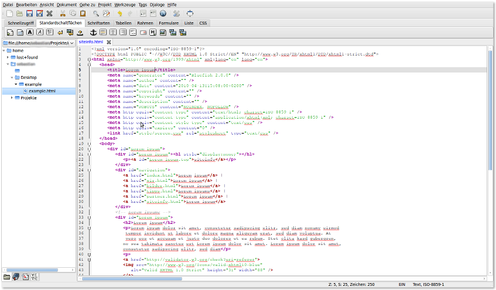The image size is (496, 290).
Task: Fold the html block at line 3
Action: pos(89,60)
